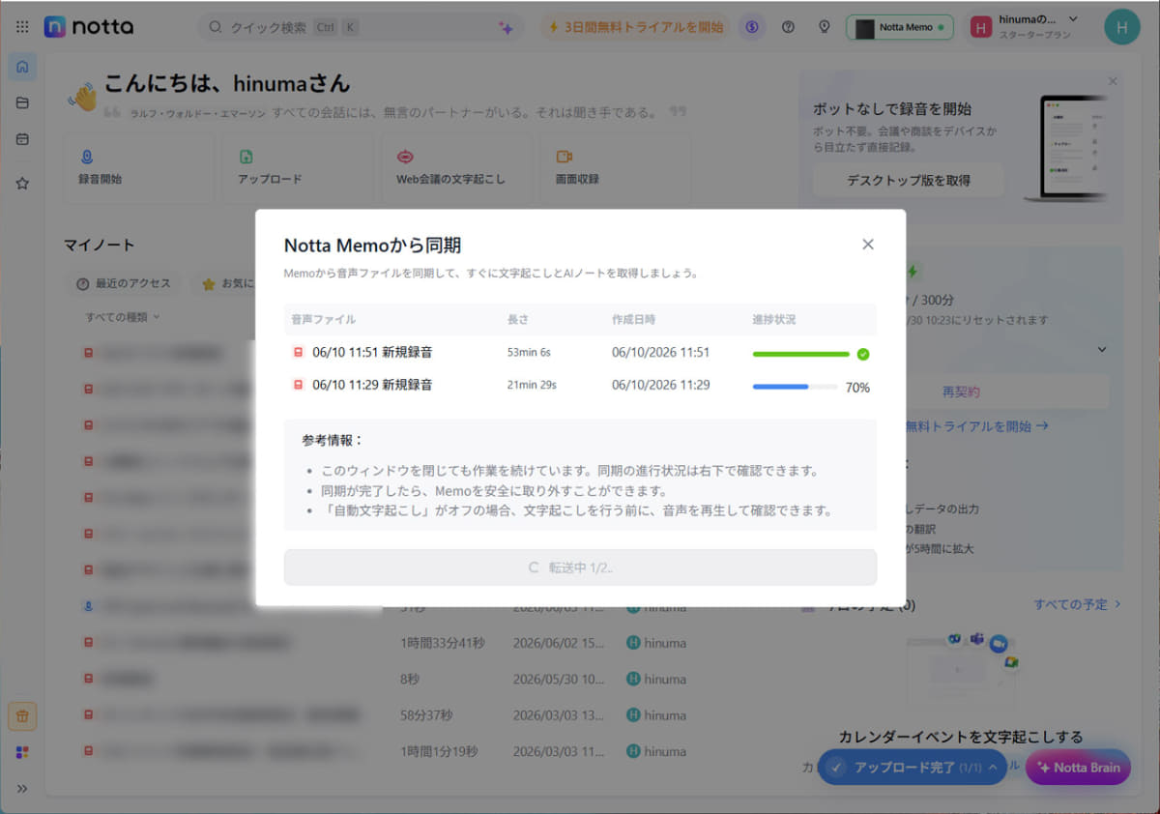Click the 06/10/2026 11:29 date cell
1160x814 pixels.
click(x=661, y=385)
